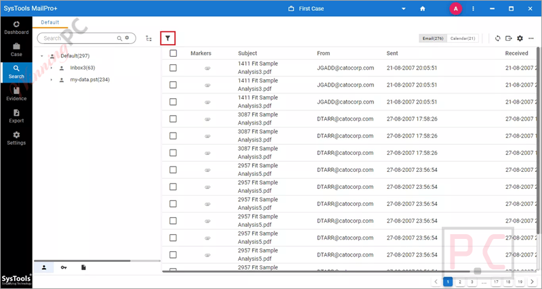Open search settings gear in search box
Image resolution: width=542 pixels, height=289 pixels.
point(127,38)
